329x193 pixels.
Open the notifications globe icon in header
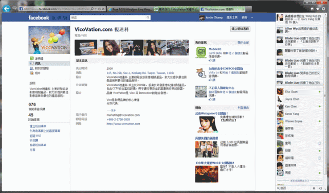pyautogui.click(x=65, y=18)
